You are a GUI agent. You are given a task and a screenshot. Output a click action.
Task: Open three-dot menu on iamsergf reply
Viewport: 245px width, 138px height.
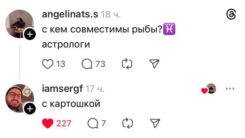point(230,89)
